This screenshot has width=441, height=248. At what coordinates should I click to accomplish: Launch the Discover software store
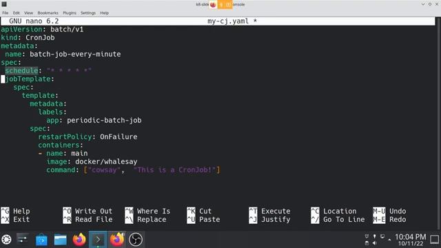[41, 240]
